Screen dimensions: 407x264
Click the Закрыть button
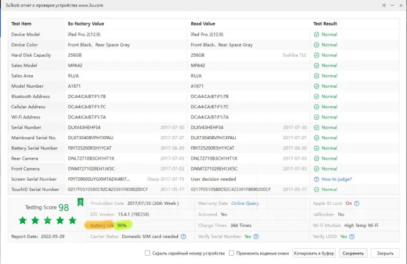pyautogui.click(x=385, y=253)
